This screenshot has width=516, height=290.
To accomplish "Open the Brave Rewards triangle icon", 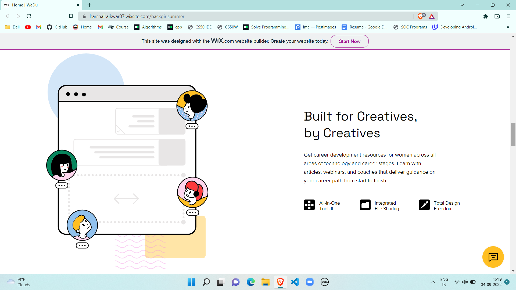I will [432, 16].
